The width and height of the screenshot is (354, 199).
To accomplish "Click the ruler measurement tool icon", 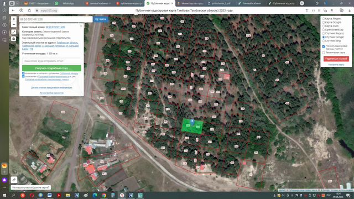I will [14, 180].
